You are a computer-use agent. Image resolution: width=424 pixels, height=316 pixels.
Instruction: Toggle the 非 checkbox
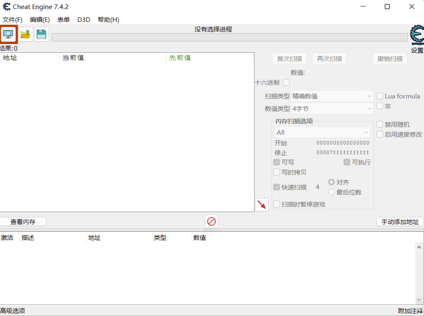[380, 106]
